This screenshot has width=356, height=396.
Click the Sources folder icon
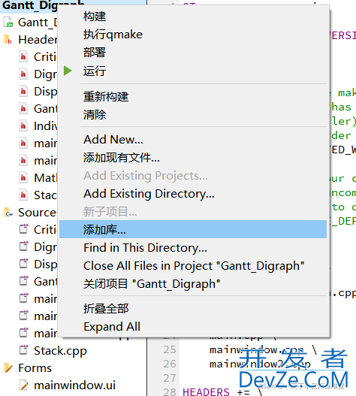(8, 213)
